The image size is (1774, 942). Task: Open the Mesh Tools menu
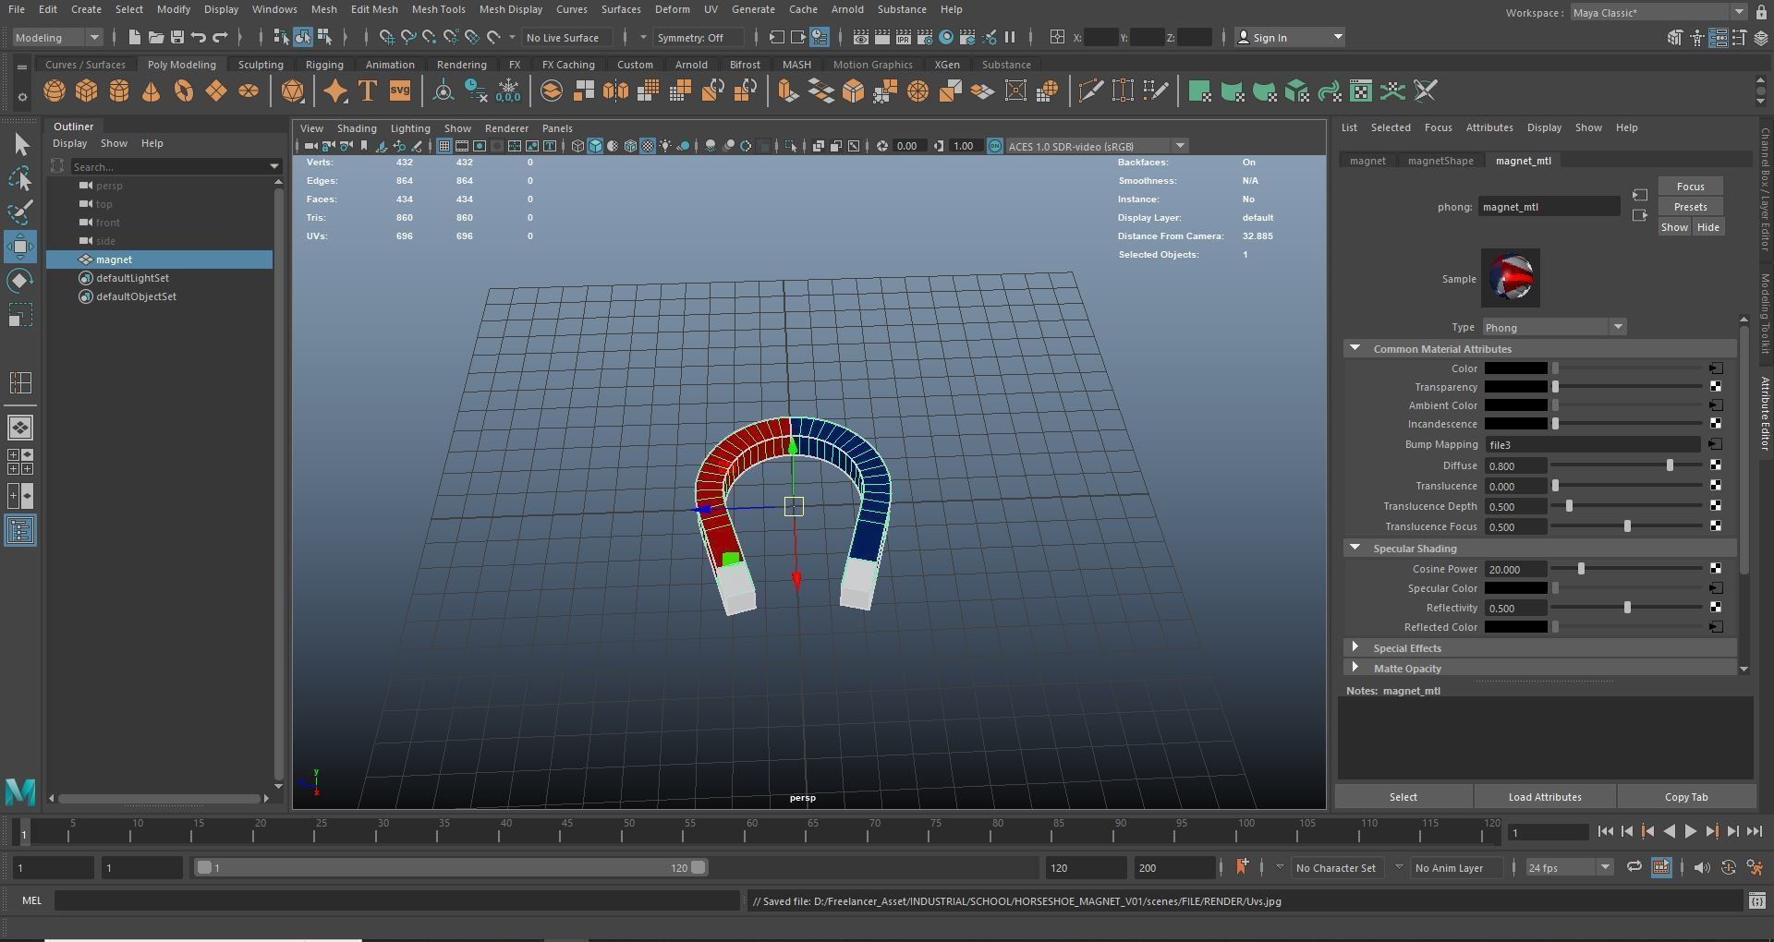click(438, 9)
